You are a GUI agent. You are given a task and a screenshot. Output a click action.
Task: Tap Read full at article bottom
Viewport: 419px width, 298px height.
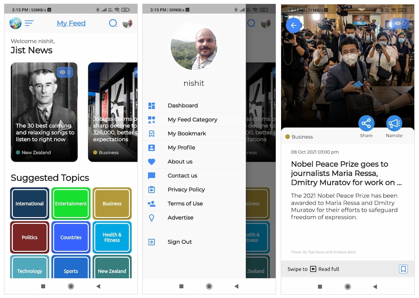tap(328, 269)
